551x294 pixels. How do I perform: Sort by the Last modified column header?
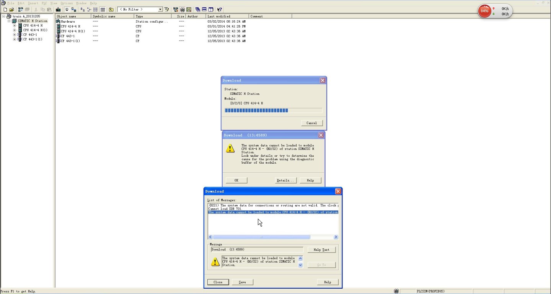227,16
